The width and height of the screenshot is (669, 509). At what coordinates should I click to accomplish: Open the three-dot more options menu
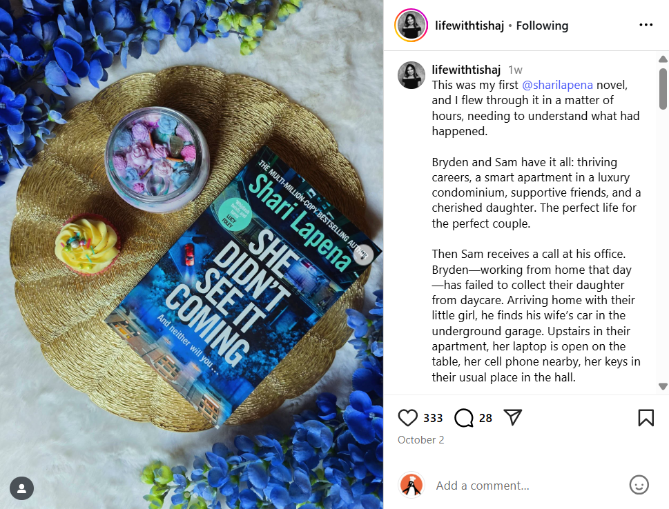646,25
